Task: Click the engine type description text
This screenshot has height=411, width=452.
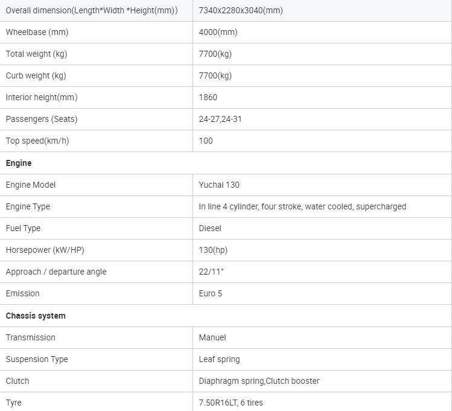Action: tap(302, 206)
